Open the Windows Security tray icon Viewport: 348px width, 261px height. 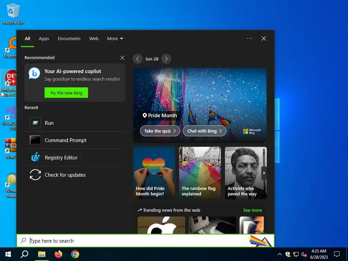tap(288, 254)
